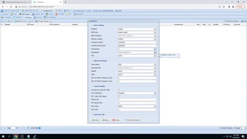Open the EPG scan dropdown
The image size is (247, 139).
[155, 32]
